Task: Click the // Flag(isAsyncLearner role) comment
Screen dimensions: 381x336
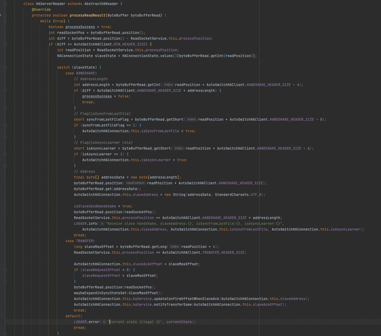Action: (x=103, y=143)
